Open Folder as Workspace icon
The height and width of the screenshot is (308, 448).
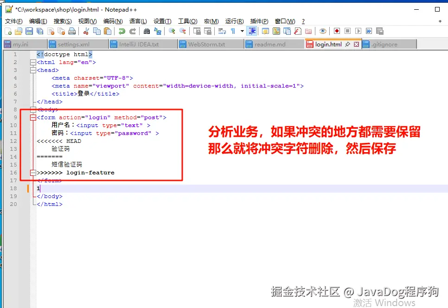tap(308, 31)
